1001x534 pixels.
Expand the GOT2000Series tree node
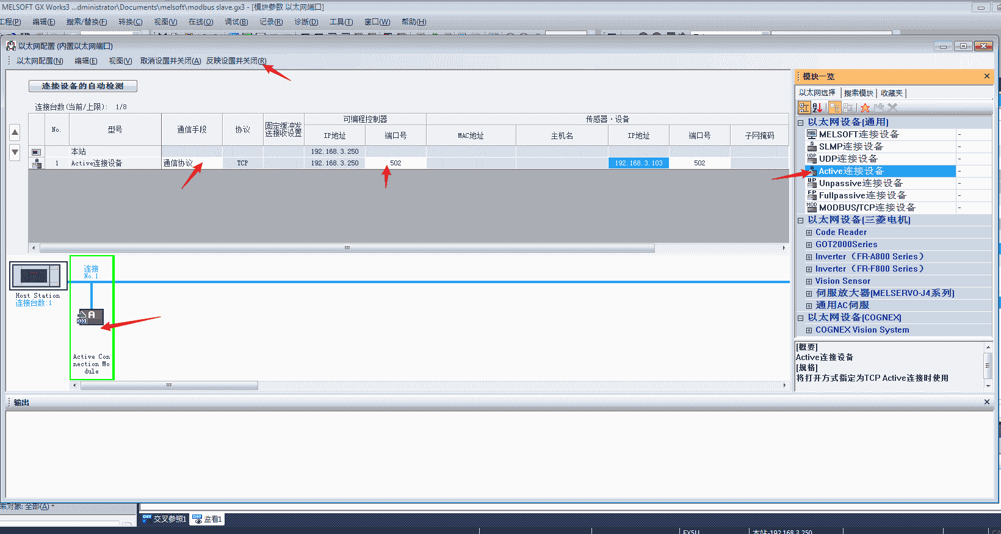(809, 245)
